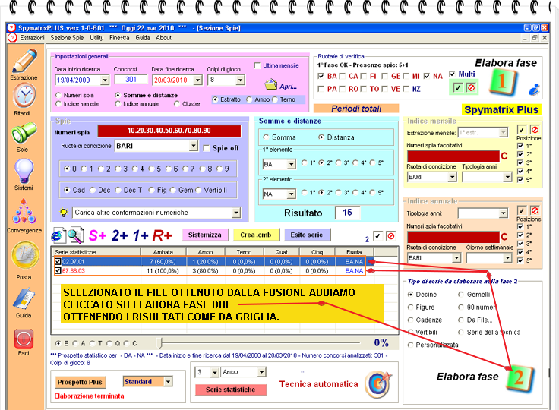The width and height of the screenshot is (559, 410).
Task: Click the Prospetto Plus button
Action: tap(80, 382)
